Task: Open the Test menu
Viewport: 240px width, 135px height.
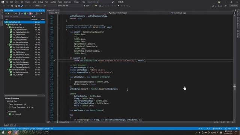Action: (46, 2)
